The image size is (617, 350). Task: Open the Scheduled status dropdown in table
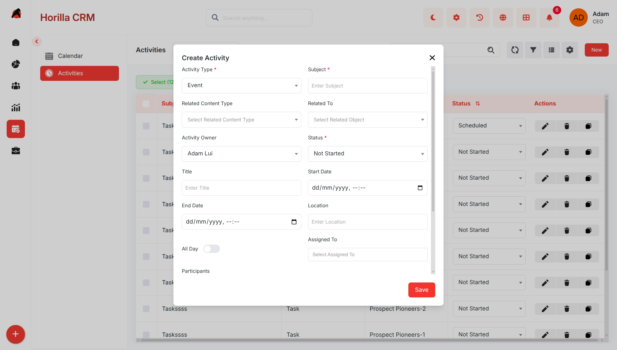click(x=489, y=126)
